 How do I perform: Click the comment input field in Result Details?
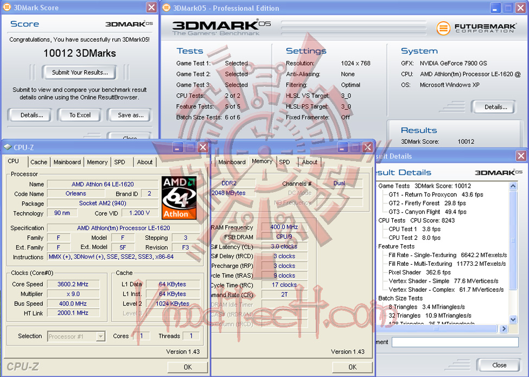click(x=455, y=342)
